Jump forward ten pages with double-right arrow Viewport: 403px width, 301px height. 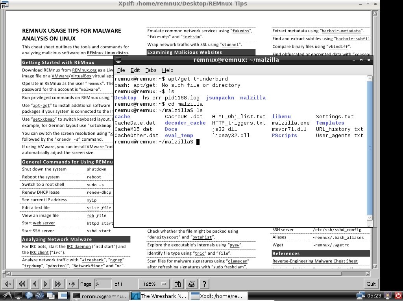pyautogui.click(x=58, y=284)
